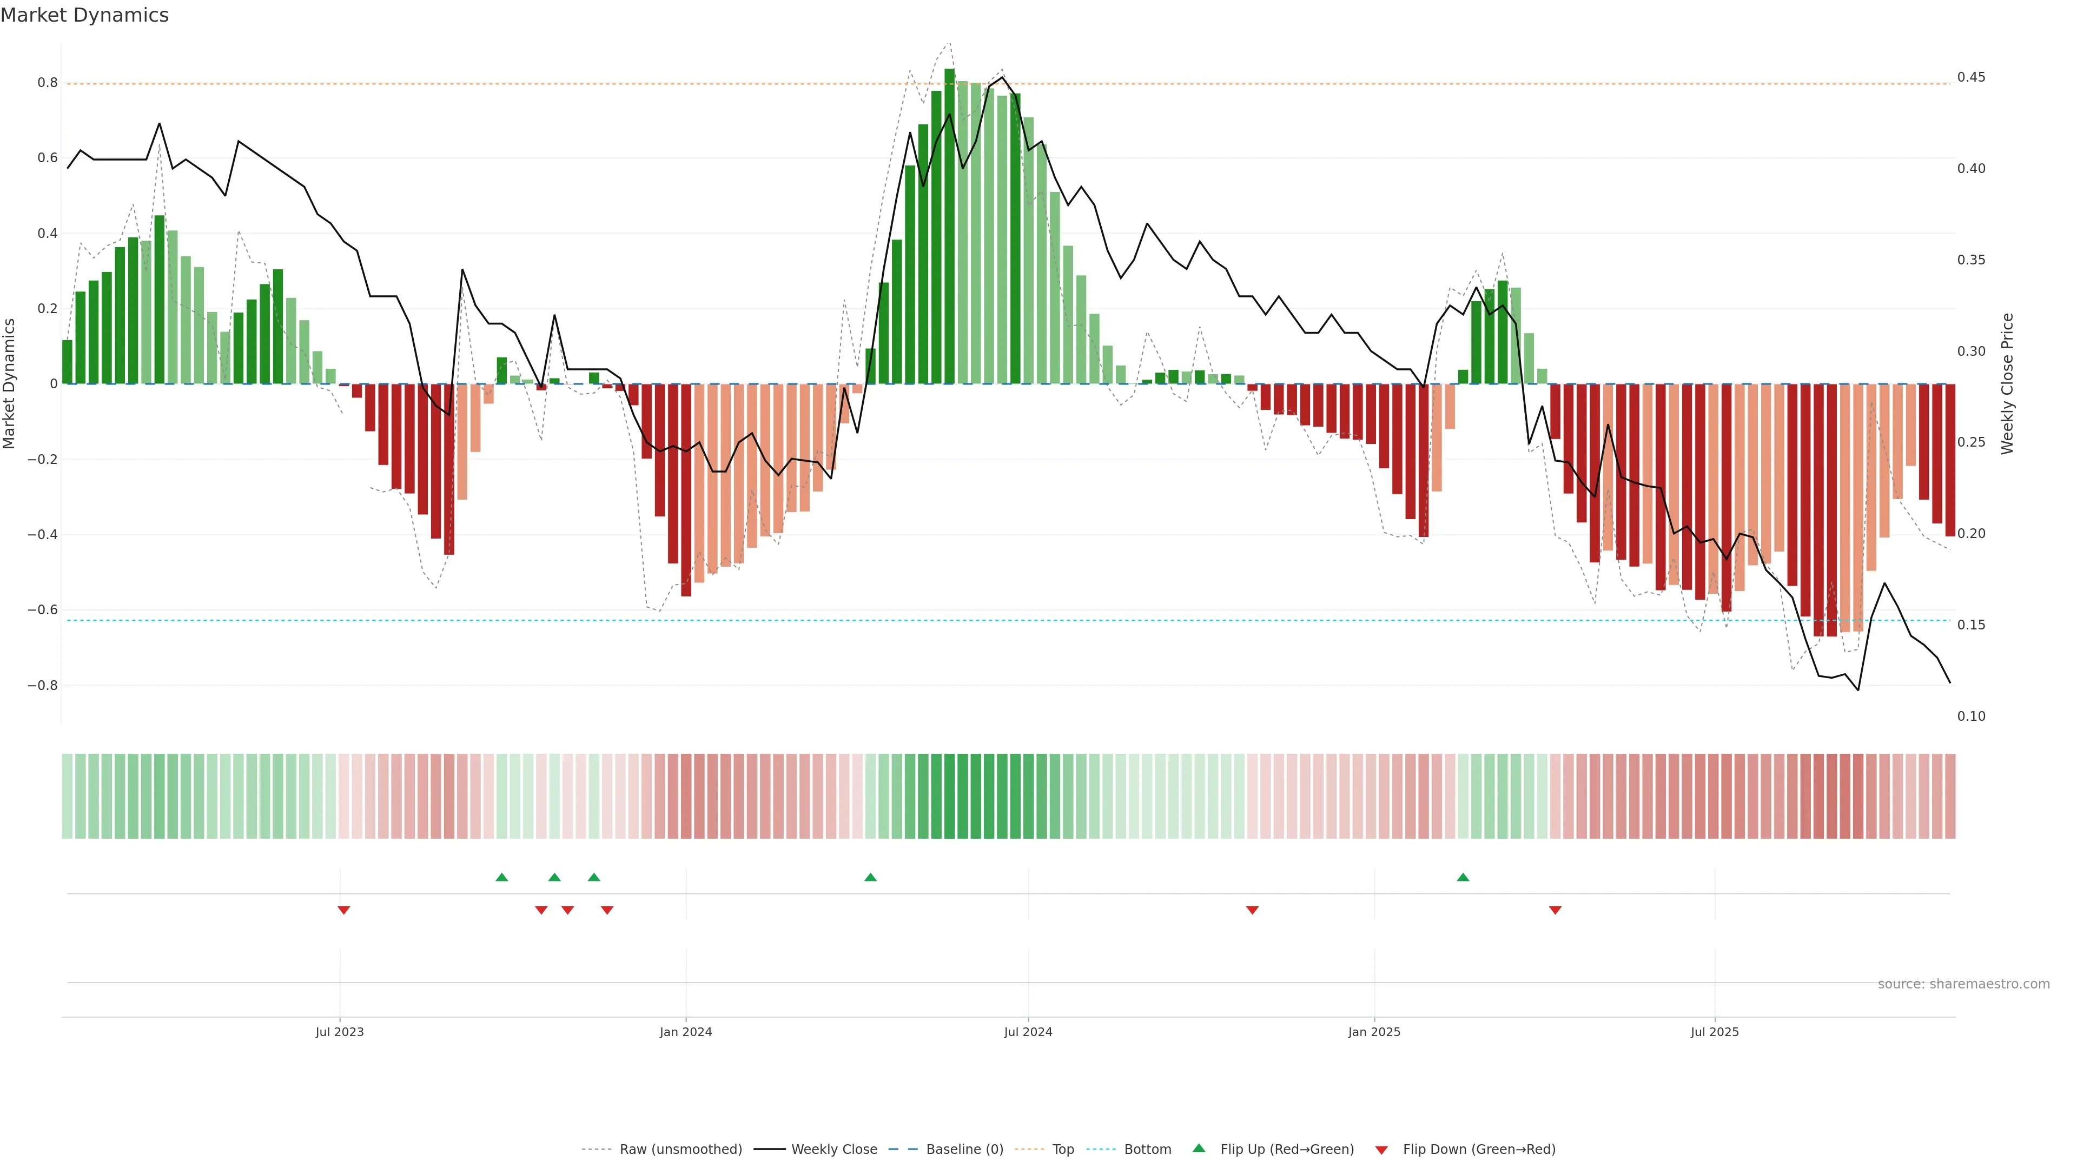Click the red Flip Down marker at Jul 2023
The image size is (2077, 1168).
(343, 910)
